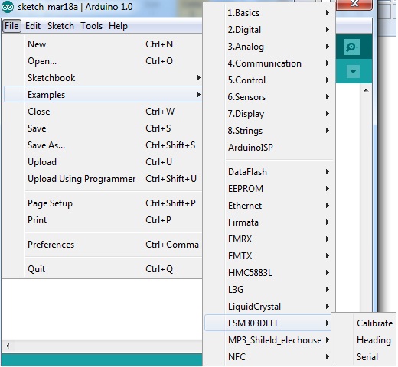Select the Heading example sketch

(x=374, y=340)
